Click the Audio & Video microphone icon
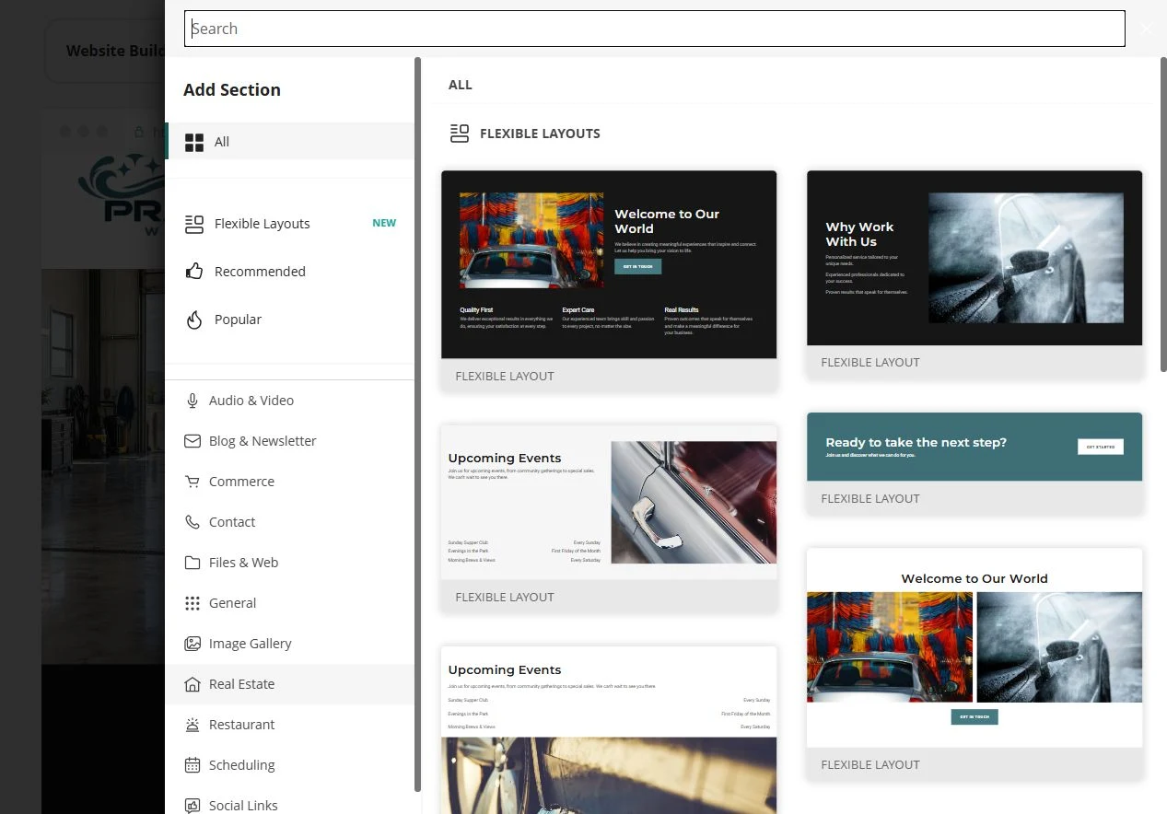Viewport: 1167px width, 814px height. coord(193,401)
